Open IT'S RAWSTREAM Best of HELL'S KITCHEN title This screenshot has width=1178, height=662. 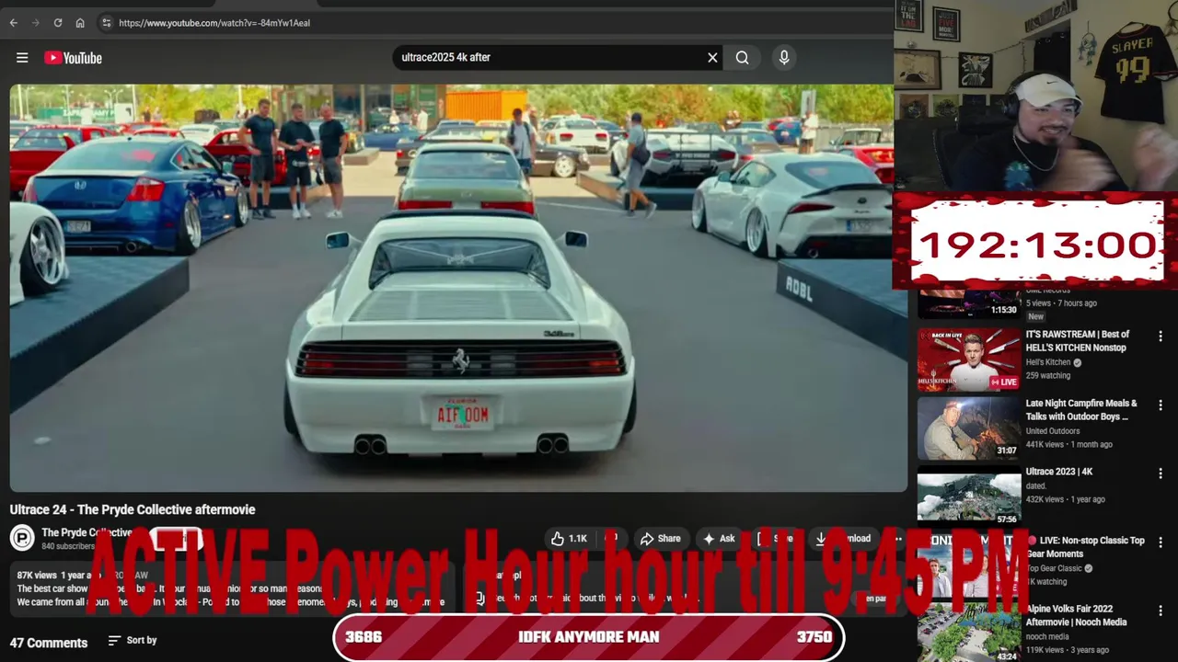1078,341
